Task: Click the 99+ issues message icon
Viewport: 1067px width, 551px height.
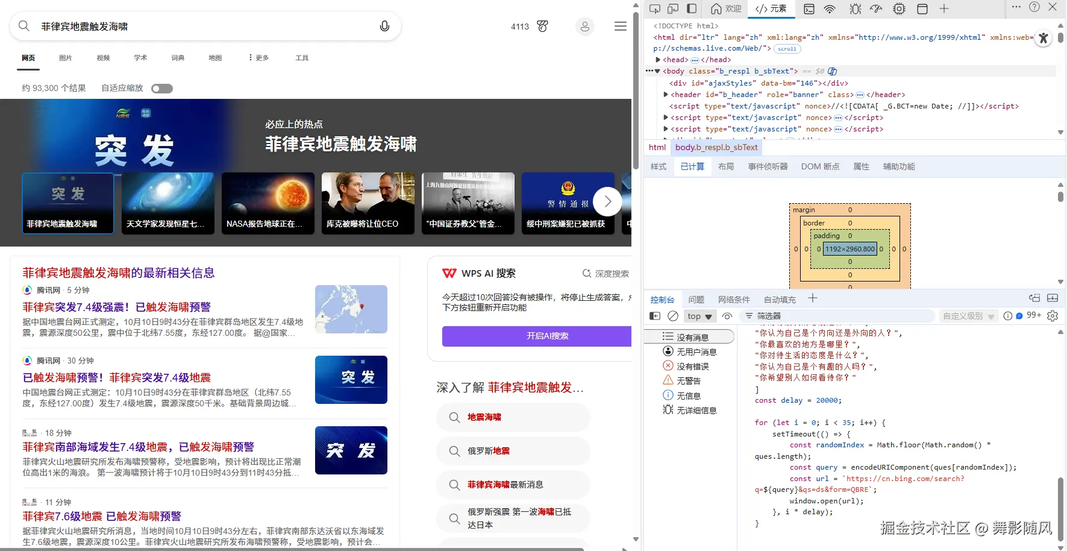Action: (1028, 315)
